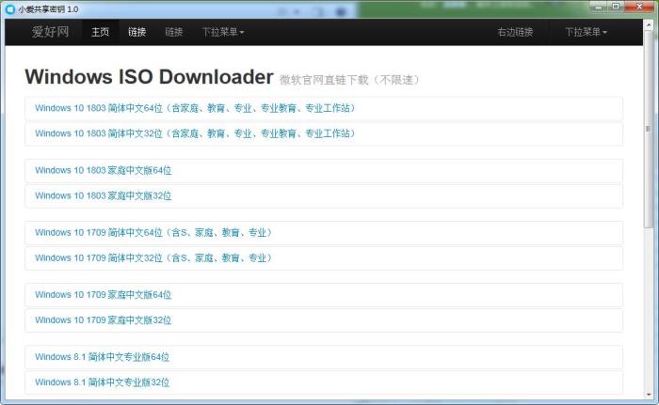This screenshot has width=659, height=405.
Task: Click the Windows ISO Downloader heading
Action: [x=149, y=77]
